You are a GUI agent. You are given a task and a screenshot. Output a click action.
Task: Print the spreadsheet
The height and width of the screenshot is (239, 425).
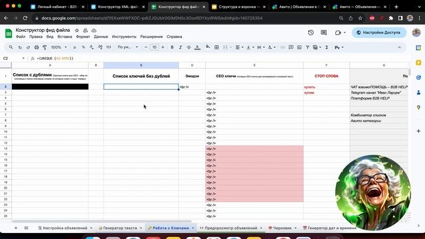click(x=37, y=47)
